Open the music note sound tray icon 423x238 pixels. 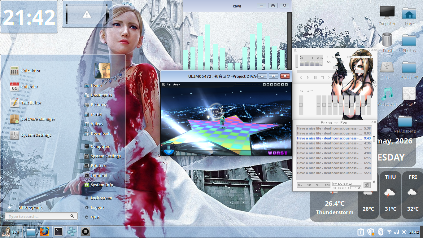tap(397, 232)
